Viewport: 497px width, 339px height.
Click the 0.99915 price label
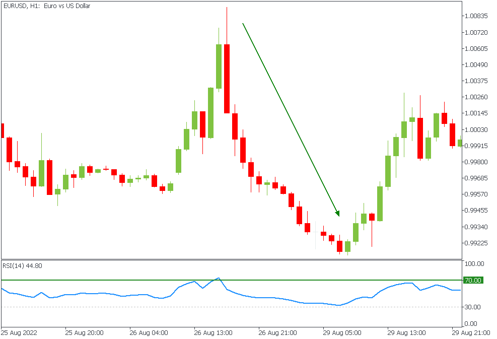(x=476, y=146)
